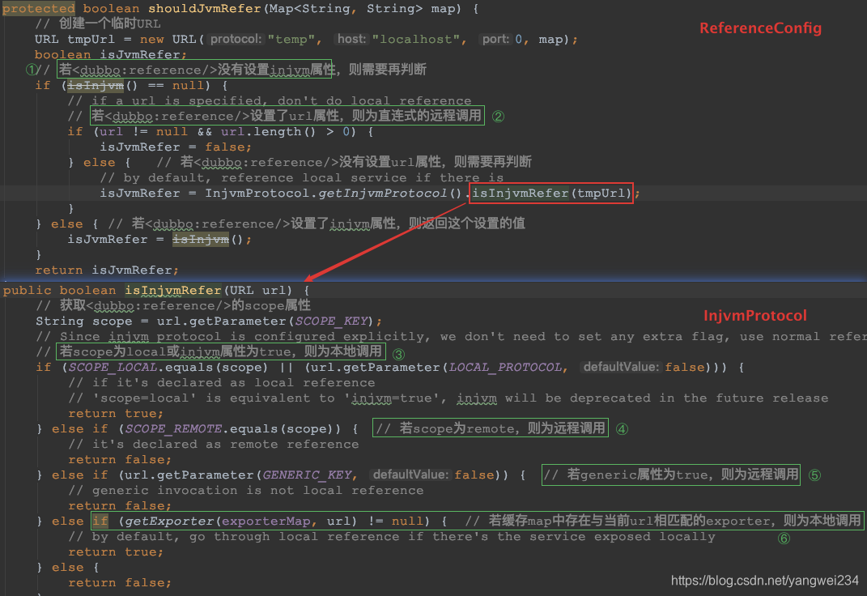The width and height of the screenshot is (867, 596).
Task: Click the "localhost" string literal
Action: pos(416,39)
